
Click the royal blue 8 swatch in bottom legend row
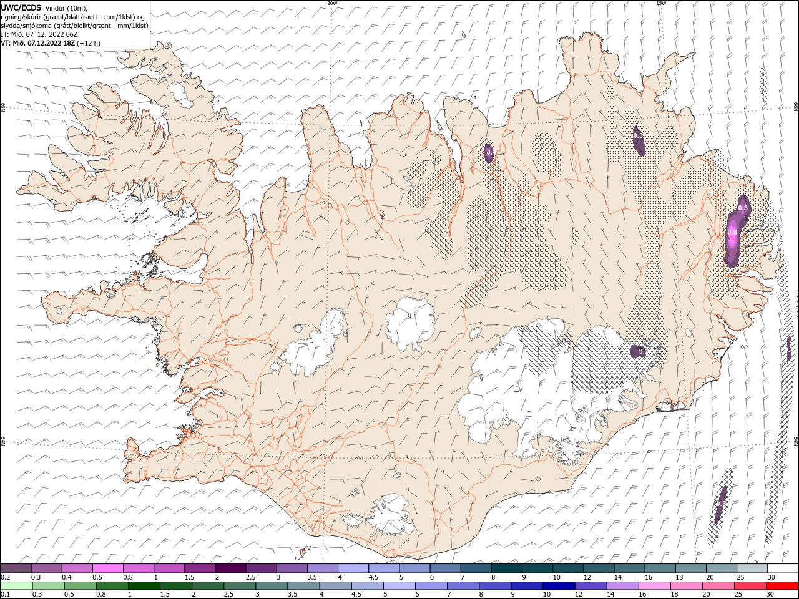tap(495, 586)
